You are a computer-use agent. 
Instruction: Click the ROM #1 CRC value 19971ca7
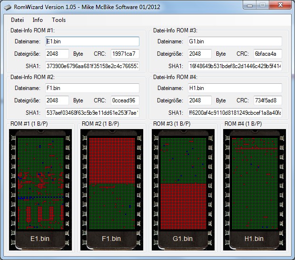(125, 54)
